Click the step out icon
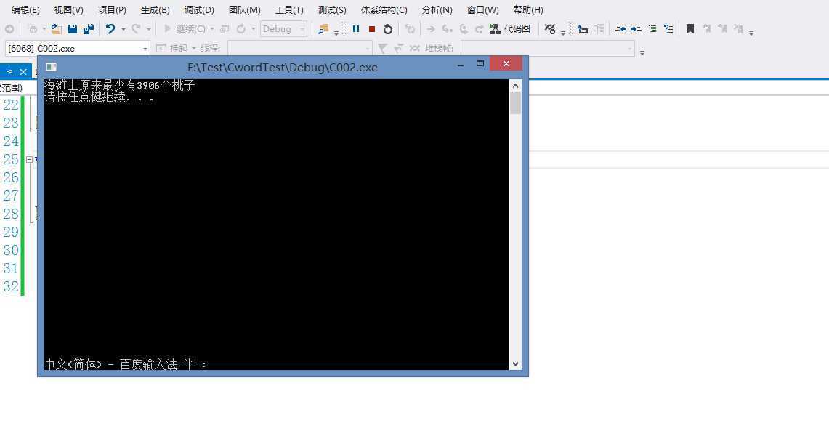Screen dimensions: 829x439 [479, 29]
